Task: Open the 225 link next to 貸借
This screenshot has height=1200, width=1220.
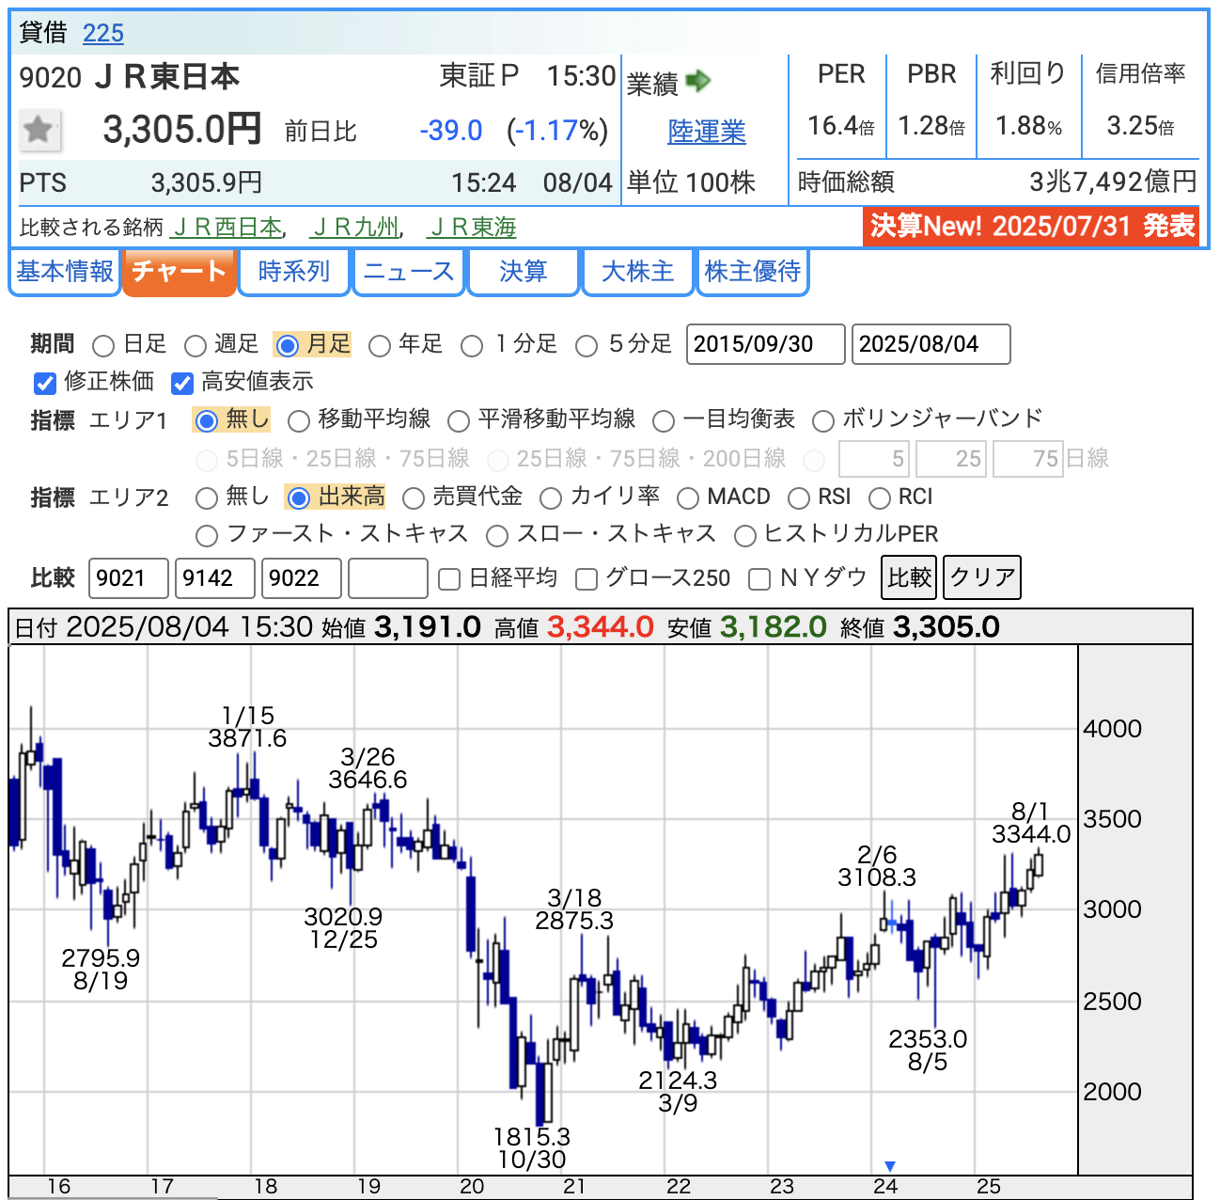Action: click(103, 33)
